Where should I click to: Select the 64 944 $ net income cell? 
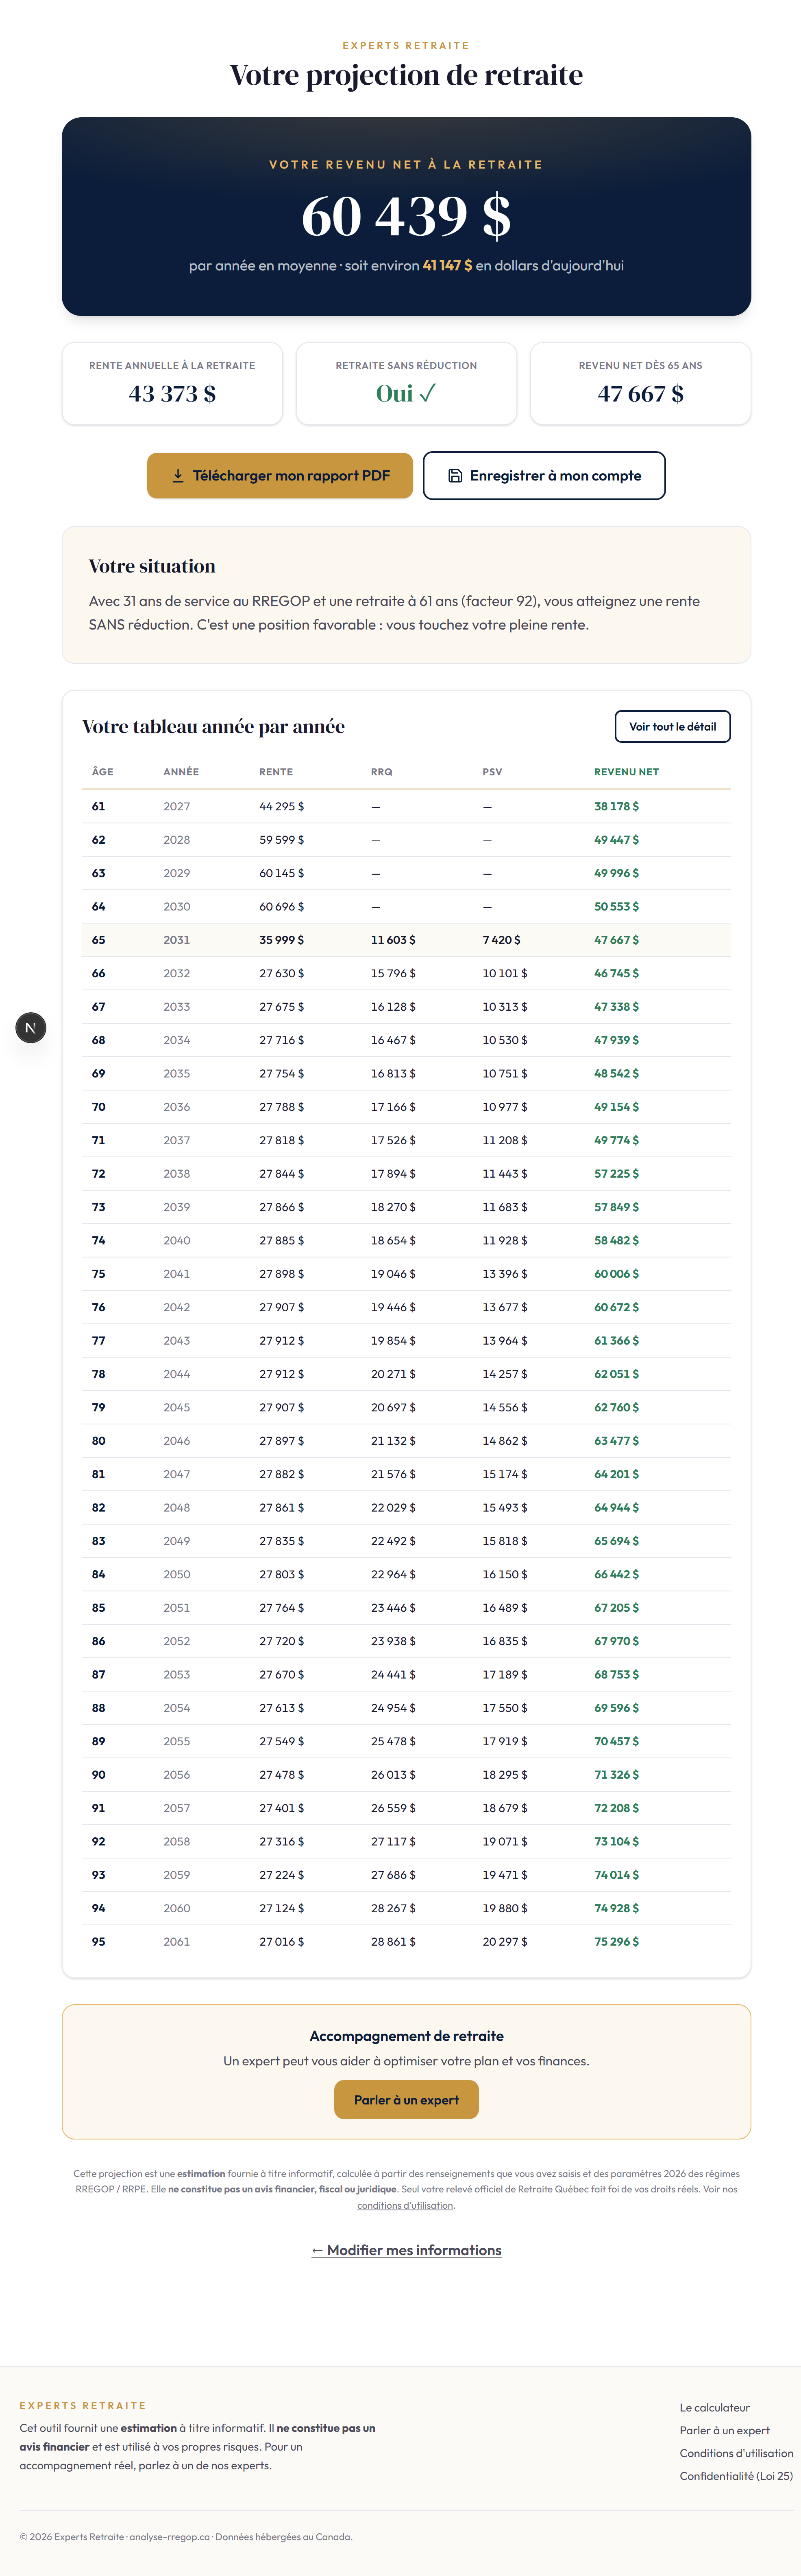pyautogui.click(x=616, y=1508)
